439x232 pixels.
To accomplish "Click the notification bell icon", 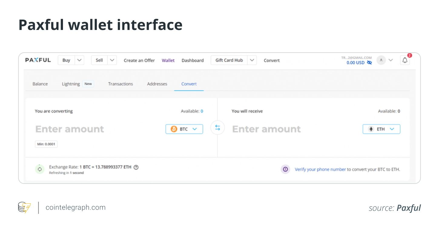I will (405, 60).
